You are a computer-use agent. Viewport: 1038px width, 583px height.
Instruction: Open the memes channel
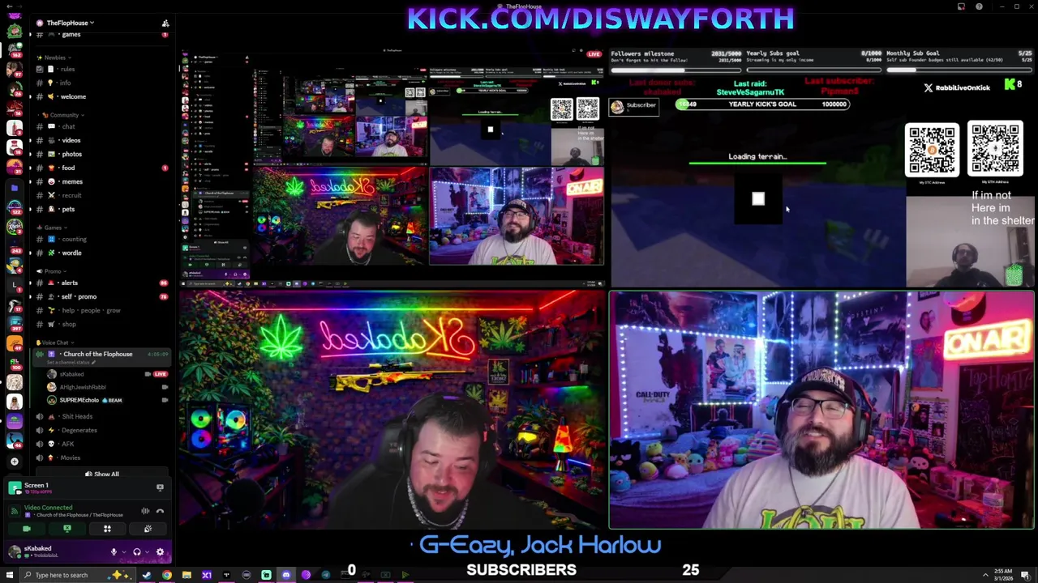[101, 181]
